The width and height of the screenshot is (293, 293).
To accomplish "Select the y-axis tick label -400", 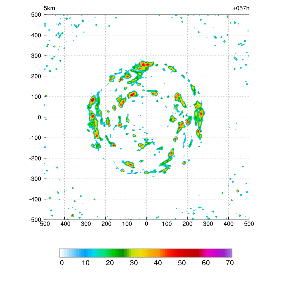I will (35, 199).
